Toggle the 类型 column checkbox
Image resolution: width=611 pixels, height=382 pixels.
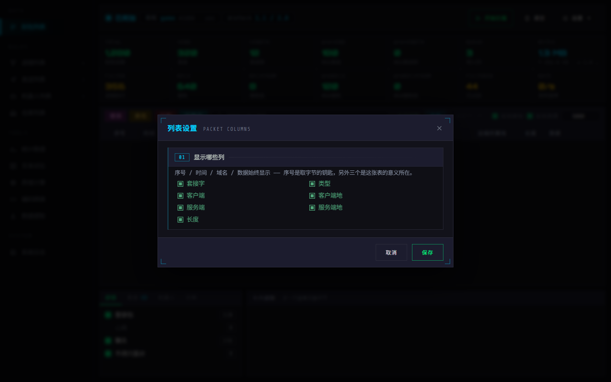pos(312,183)
